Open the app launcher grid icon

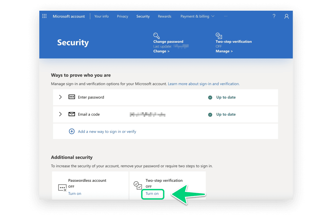tap(44, 16)
